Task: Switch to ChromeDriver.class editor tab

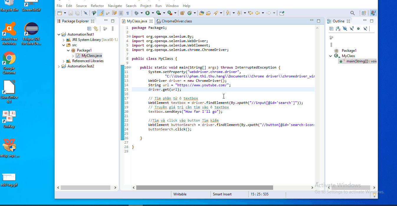Action: (176, 21)
